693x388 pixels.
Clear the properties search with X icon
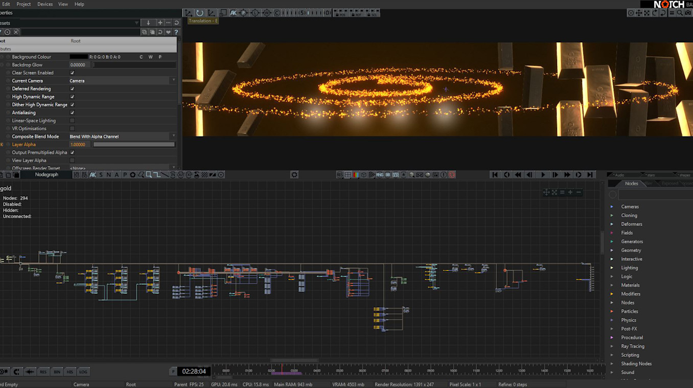[16, 32]
